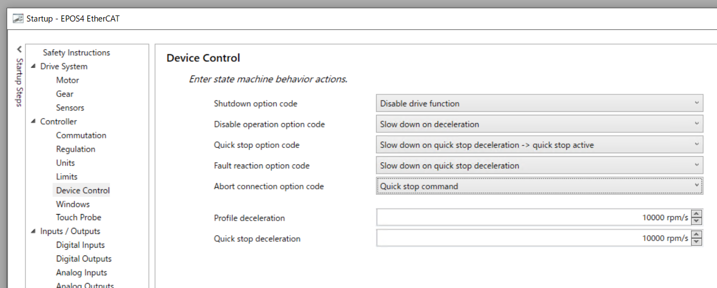
Task: Decrease Quick stop deceleration with down arrow
Action: (x=697, y=242)
